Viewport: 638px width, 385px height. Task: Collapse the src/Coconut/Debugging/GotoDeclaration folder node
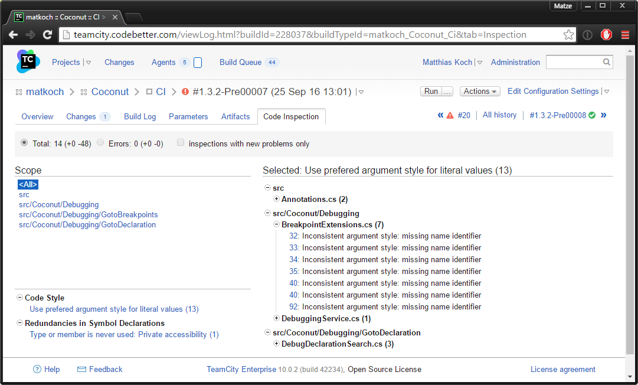(x=268, y=332)
